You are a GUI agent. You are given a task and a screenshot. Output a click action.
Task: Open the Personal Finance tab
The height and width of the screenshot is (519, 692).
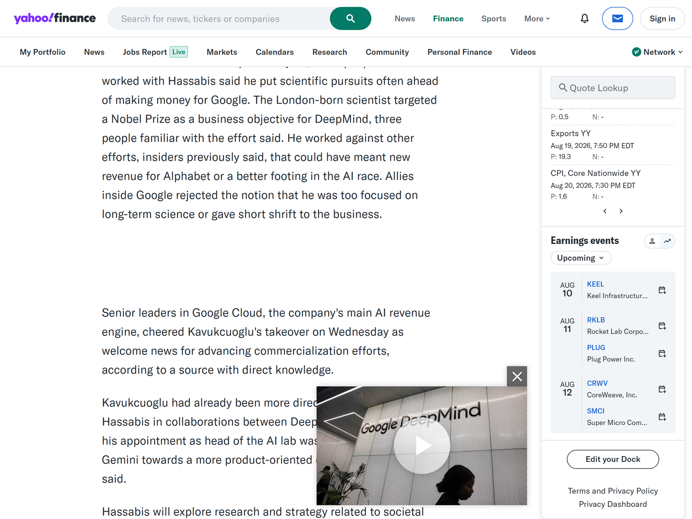pyautogui.click(x=460, y=52)
